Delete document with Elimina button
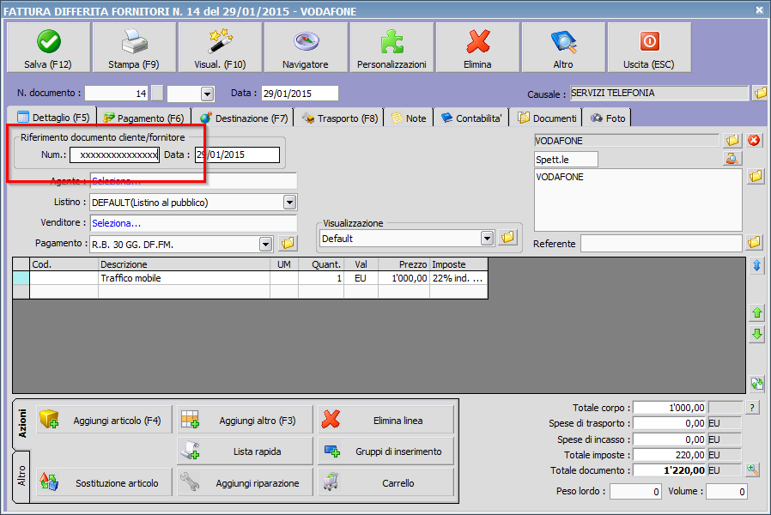The image size is (771, 515). 477,48
